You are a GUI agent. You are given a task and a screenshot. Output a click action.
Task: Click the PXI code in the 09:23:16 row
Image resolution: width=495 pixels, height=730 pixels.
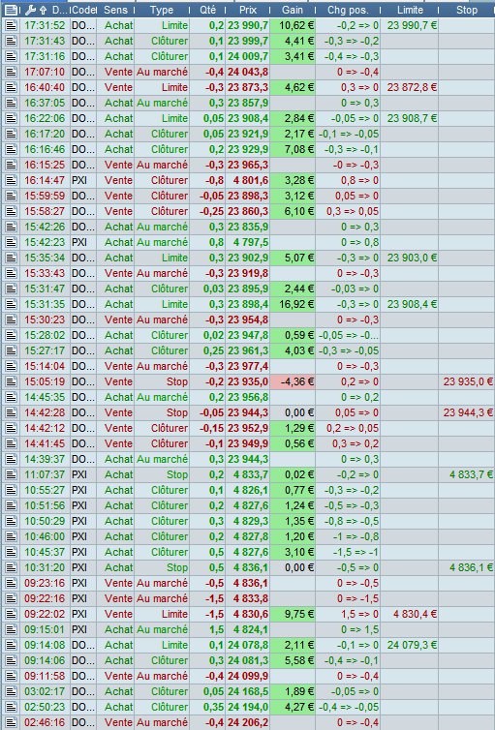click(x=79, y=584)
